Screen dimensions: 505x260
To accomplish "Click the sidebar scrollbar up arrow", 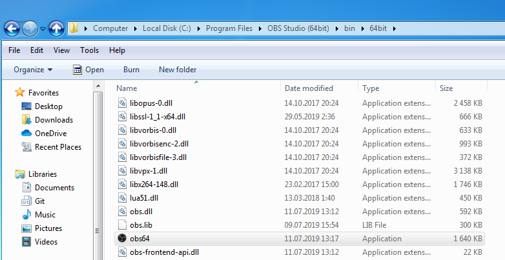I will pyautogui.click(x=98, y=86).
